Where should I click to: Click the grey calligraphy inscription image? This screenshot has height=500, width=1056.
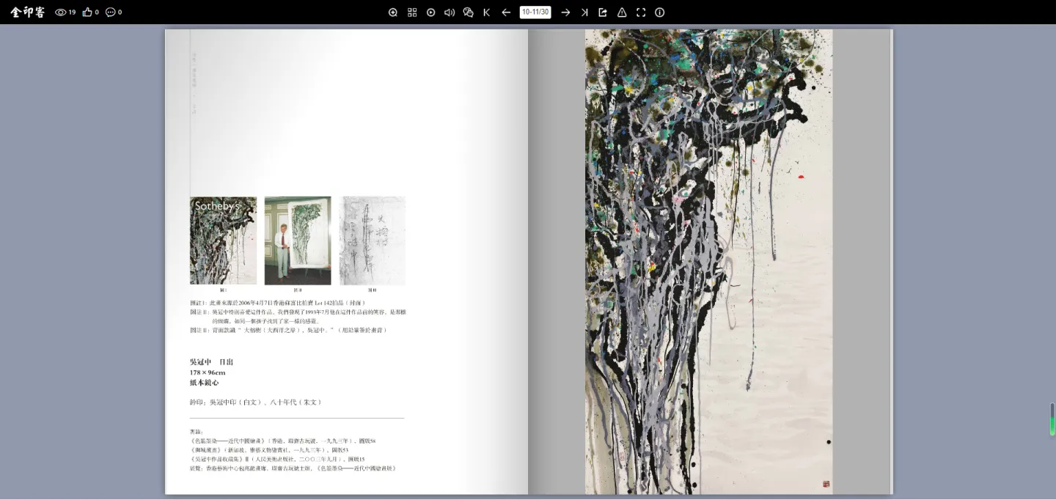click(373, 240)
